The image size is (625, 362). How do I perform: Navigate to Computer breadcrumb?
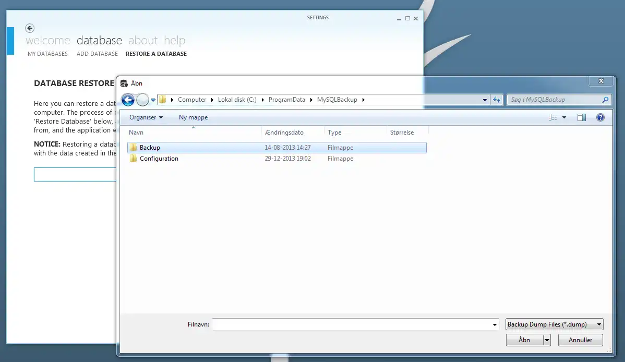(x=191, y=100)
